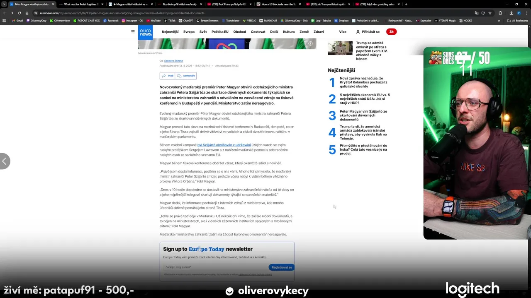This screenshot has height=298, width=531.
Task: Open the All Bookmarks folder
Action: tap(517, 20)
